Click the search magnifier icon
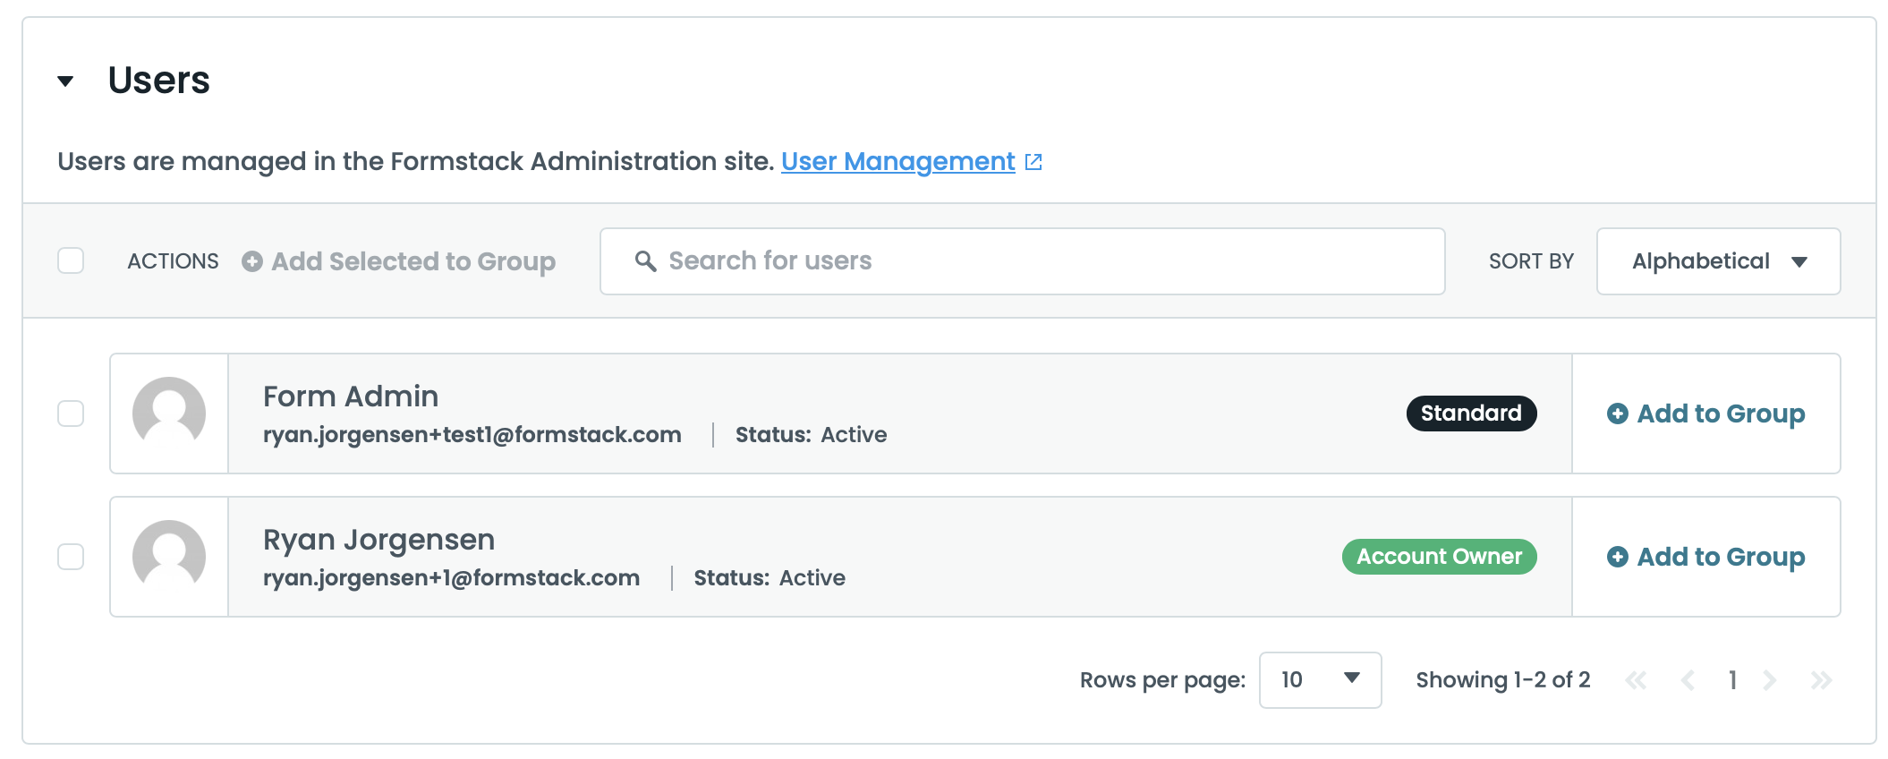Image resolution: width=1888 pixels, height=759 pixels. tap(645, 261)
